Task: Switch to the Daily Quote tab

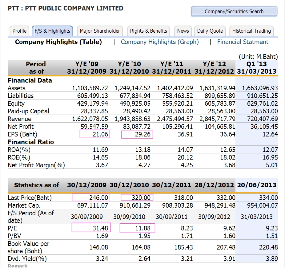Action: pyautogui.click(x=210, y=31)
